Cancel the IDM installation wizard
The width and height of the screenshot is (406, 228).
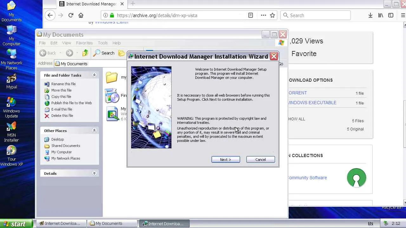coord(261,160)
